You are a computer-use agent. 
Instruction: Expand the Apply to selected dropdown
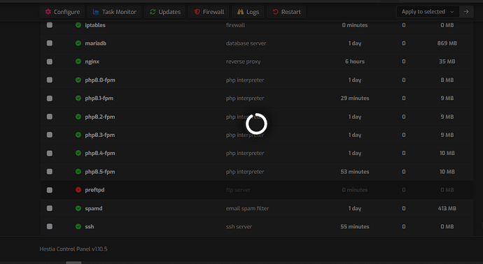(428, 12)
